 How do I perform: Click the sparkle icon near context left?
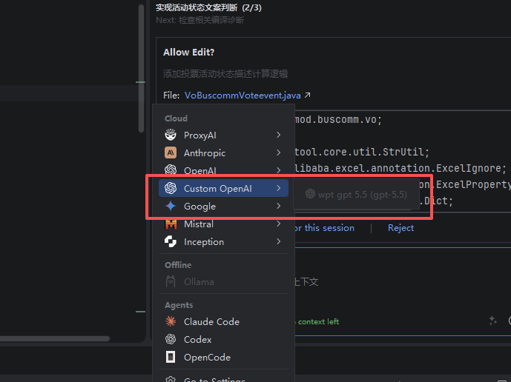pyautogui.click(x=492, y=321)
